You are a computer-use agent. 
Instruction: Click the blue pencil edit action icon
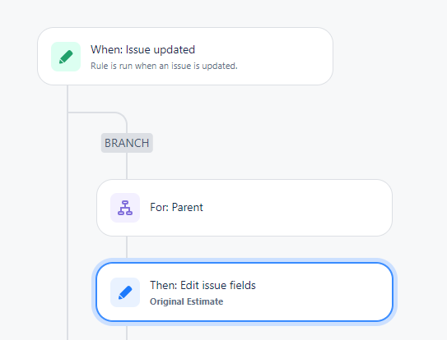pos(125,292)
